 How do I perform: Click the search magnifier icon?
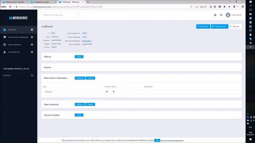(78, 15)
